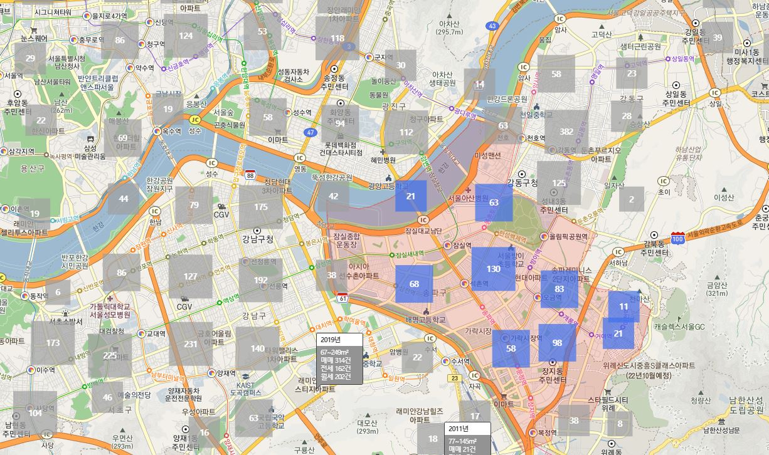Viewport: 769px width, 455px height.
Task: Click the 성수 JC junction icon
Action: (x=195, y=120)
